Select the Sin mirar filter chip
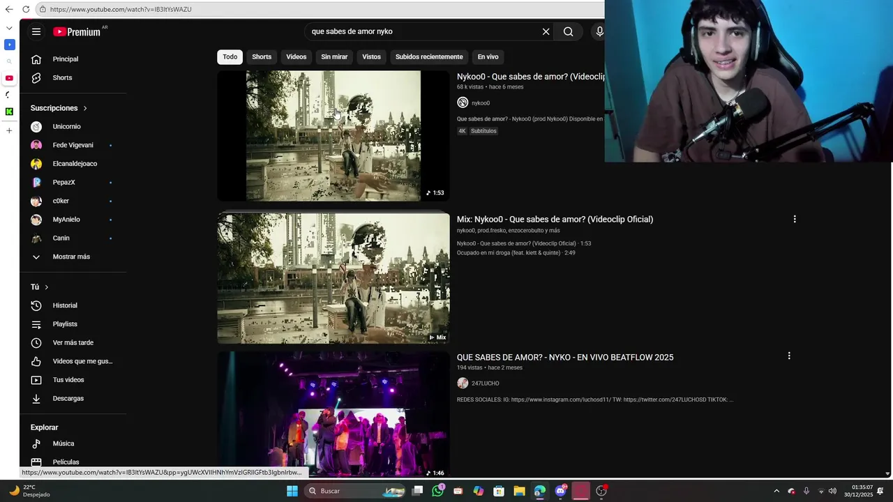The width and height of the screenshot is (893, 502). [x=334, y=56]
